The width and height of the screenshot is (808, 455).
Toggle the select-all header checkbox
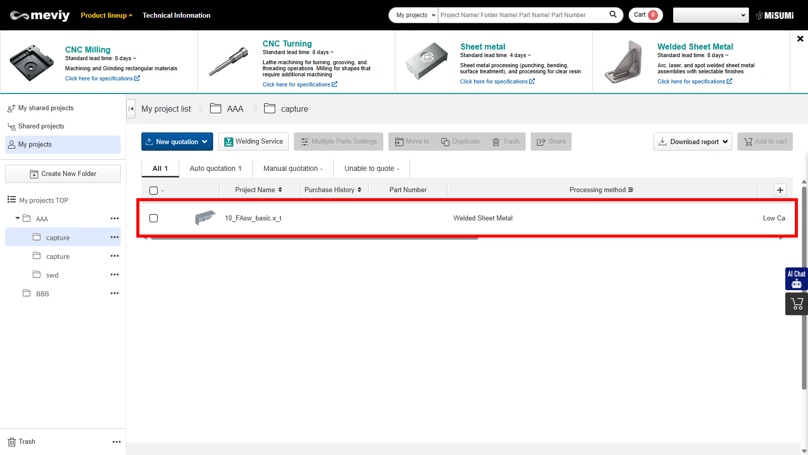154,191
